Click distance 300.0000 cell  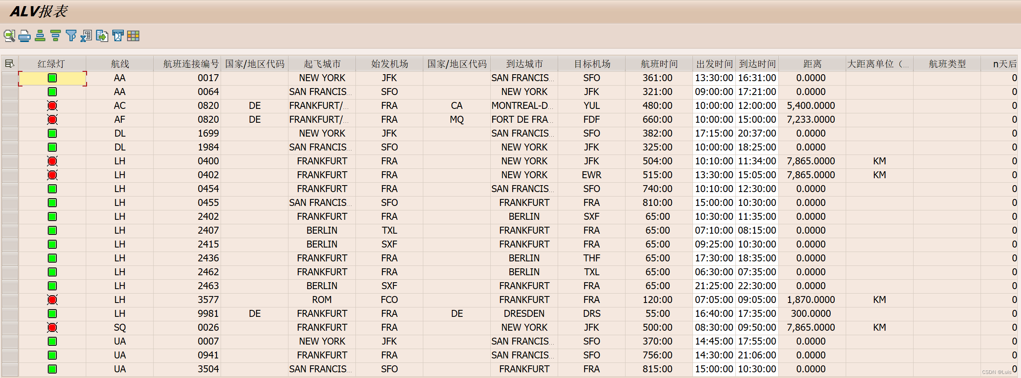[812, 314]
